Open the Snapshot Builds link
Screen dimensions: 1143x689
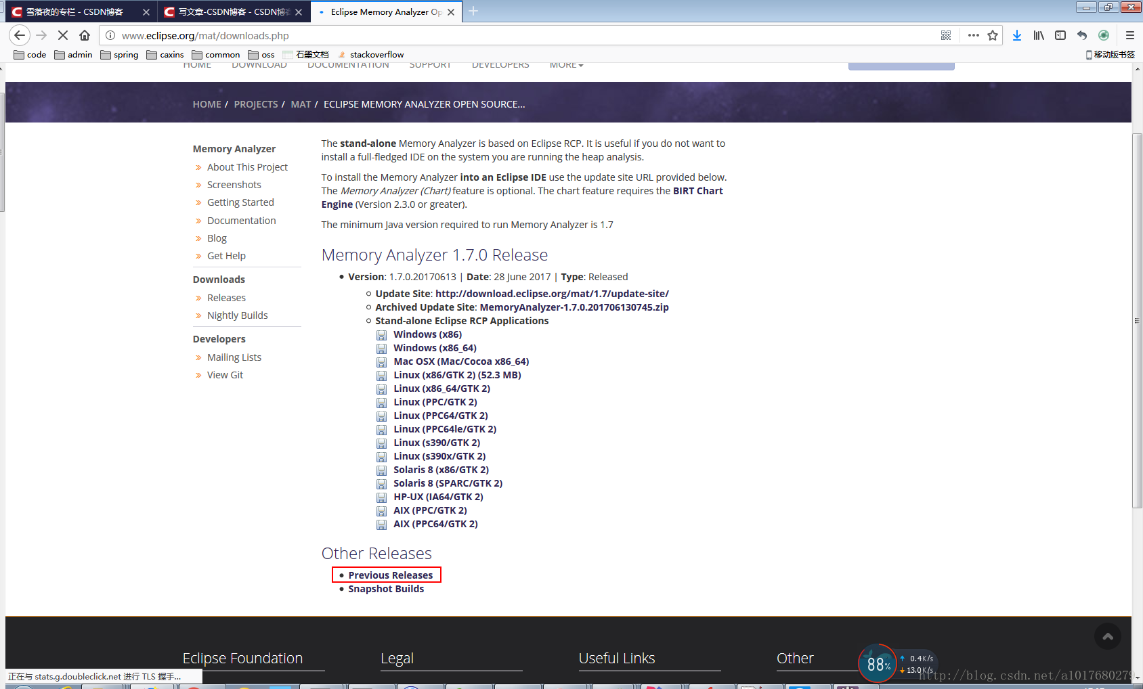(x=386, y=589)
